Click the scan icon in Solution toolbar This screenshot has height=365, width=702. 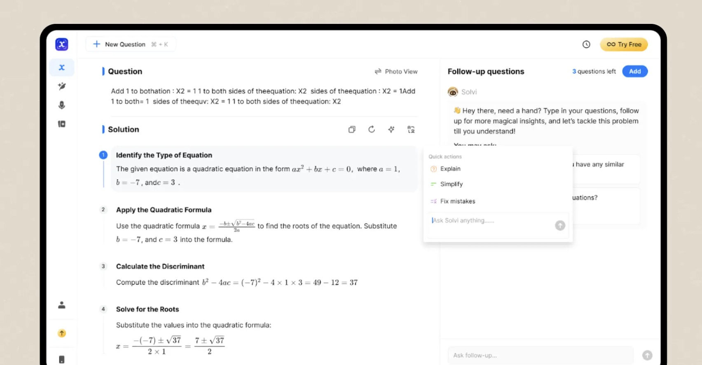(411, 129)
